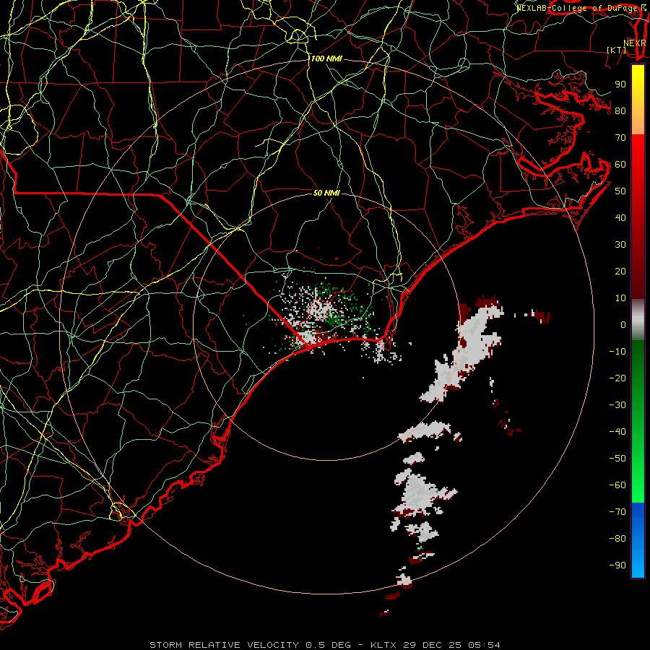Click the -60 value on the velocity scale

(x=617, y=485)
